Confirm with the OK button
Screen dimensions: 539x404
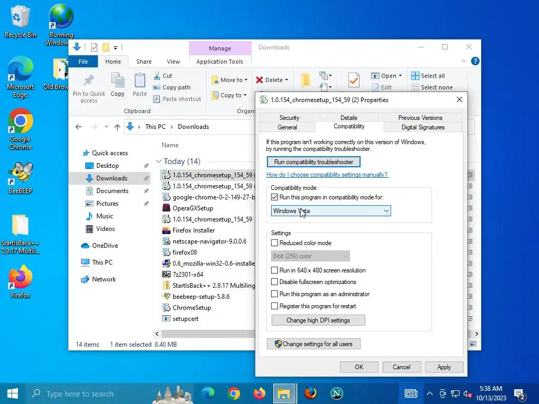[x=359, y=367]
